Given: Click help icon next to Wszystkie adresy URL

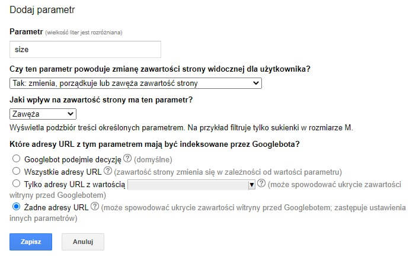Looking at the screenshot, I should (x=108, y=172).
